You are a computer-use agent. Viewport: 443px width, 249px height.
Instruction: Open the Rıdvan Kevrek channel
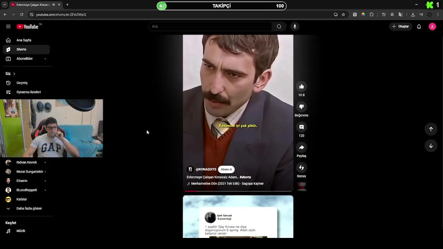(26, 163)
